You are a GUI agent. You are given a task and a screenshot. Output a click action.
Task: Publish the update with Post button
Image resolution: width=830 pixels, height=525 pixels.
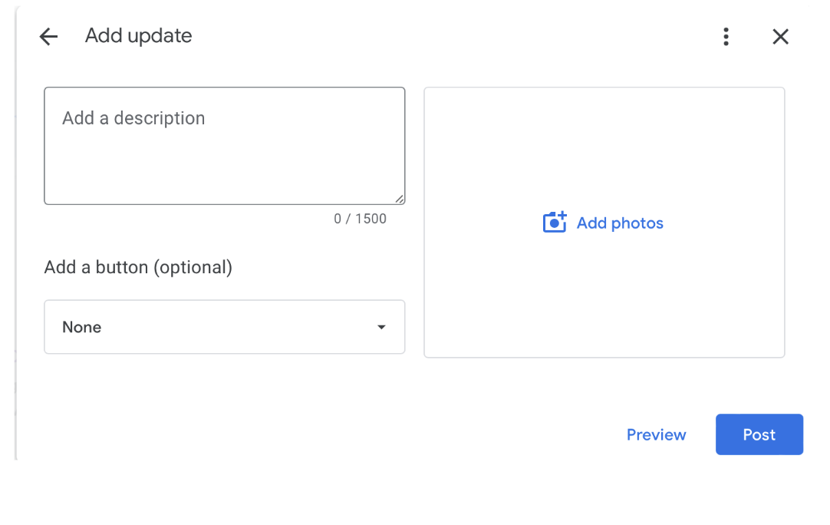click(759, 434)
